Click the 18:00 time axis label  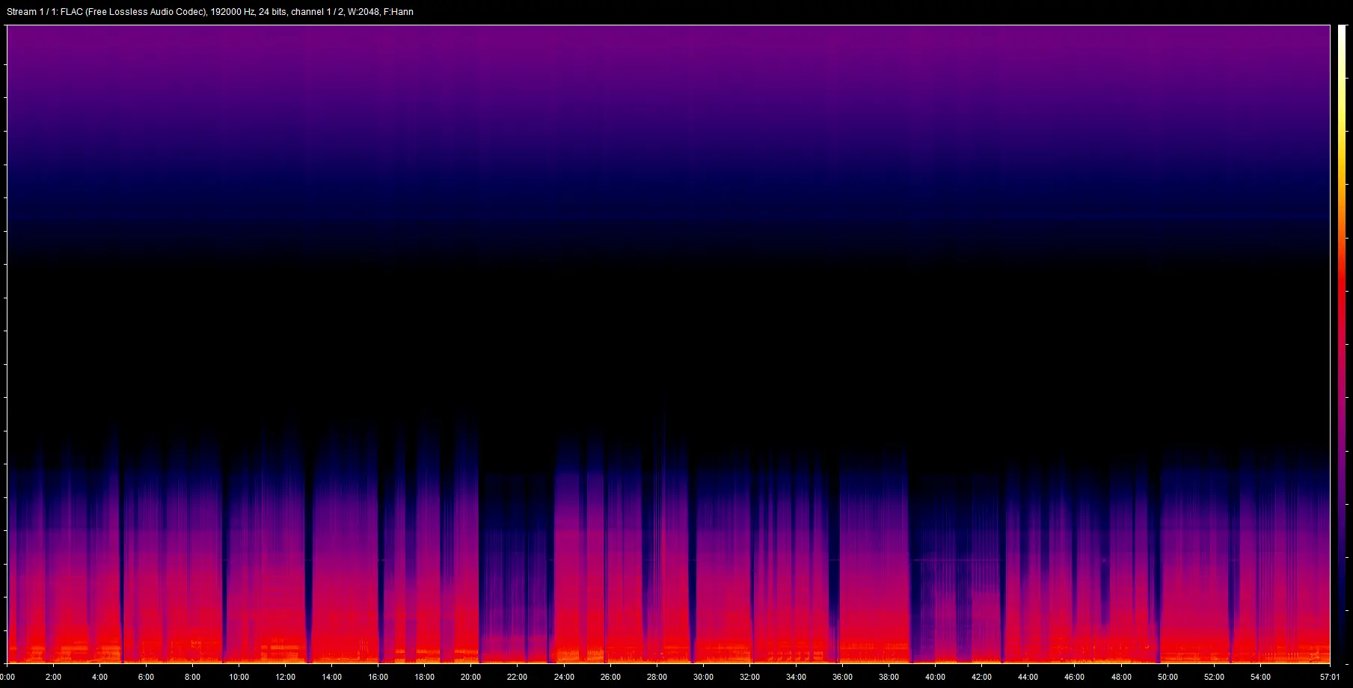pos(424,677)
